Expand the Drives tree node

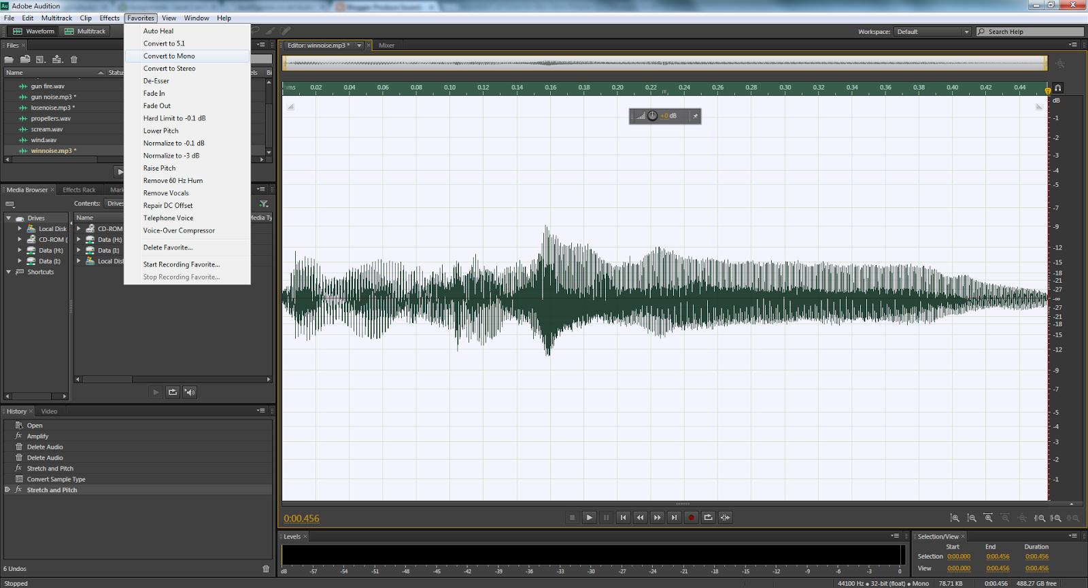8,218
